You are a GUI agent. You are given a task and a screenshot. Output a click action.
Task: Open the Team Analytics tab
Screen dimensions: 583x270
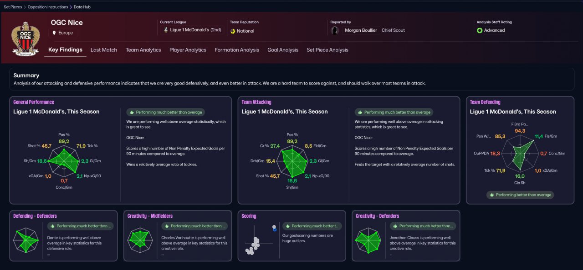coord(143,50)
